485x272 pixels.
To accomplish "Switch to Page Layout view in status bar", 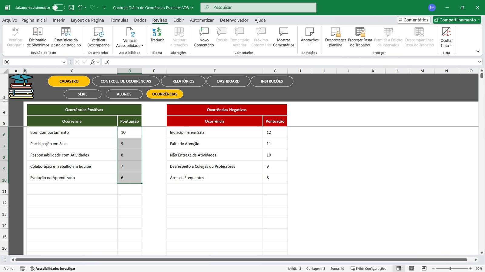I will click(x=411, y=268).
